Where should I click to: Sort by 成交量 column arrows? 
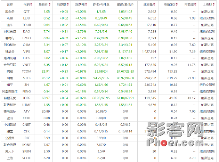pyautogui.click(x=154, y=5)
